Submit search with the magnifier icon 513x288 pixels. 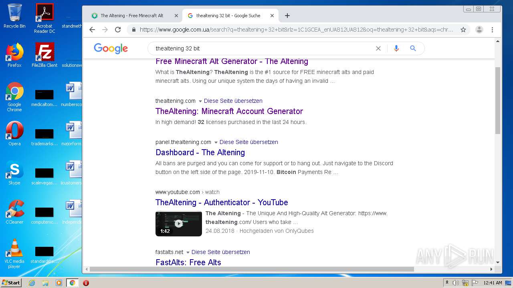tap(413, 48)
